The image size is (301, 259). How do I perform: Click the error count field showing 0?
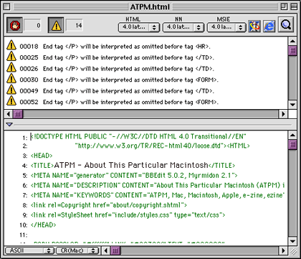(x=33, y=25)
